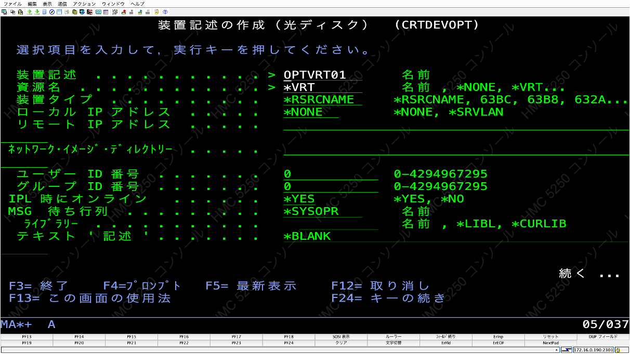Image resolution: width=630 pixels, height=354 pixels.
Task: Click the グループ ID 番号 field
Action: [x=331, y=186]
